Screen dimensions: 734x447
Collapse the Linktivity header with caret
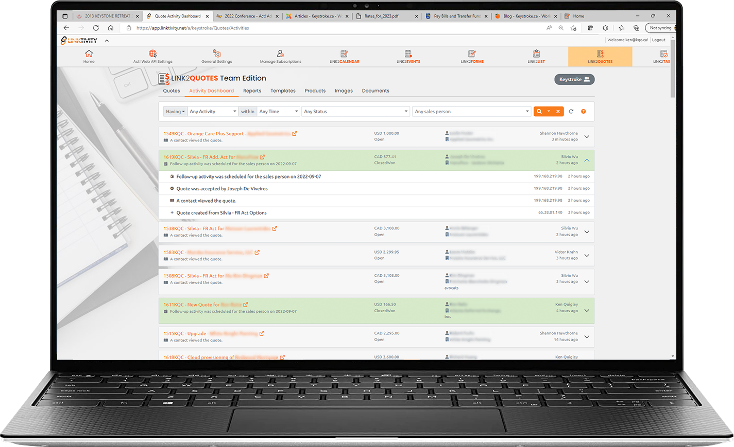coord(107,41)
